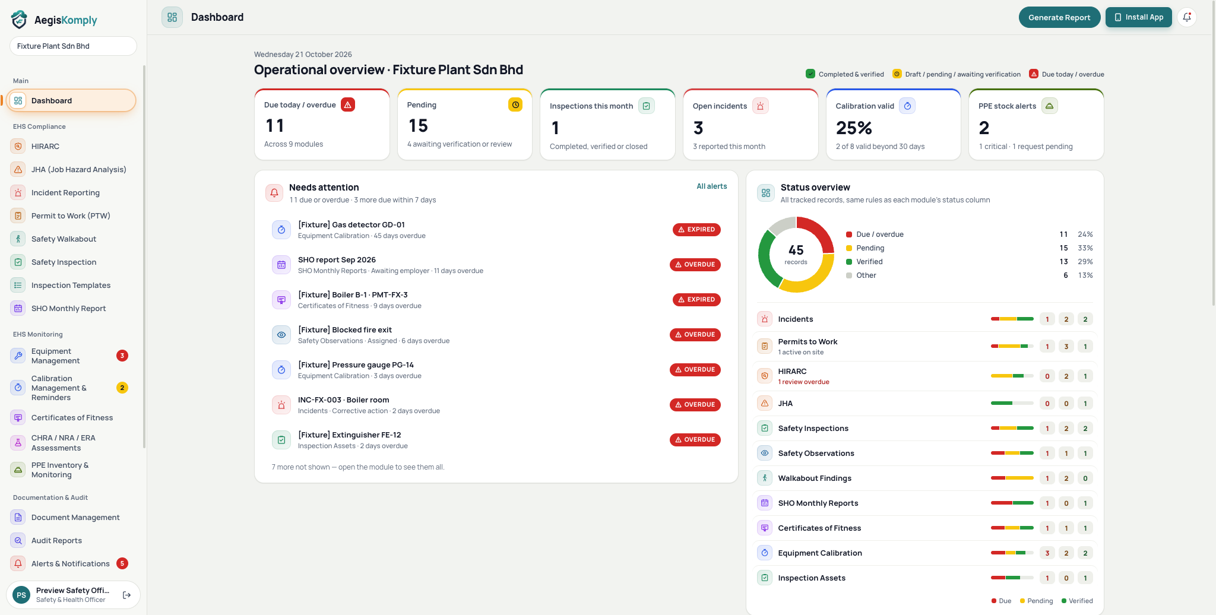Image resolution: width=1216 pixels, height=615 pixels.
Task: Click the Audit Reports search icon
Action: (18, 540)
